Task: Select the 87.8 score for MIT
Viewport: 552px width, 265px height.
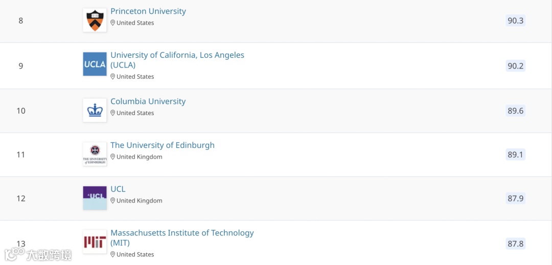Action: (515, 244)
